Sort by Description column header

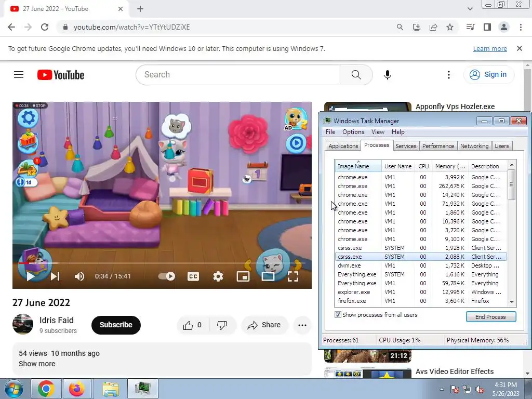tap(487, 166)
